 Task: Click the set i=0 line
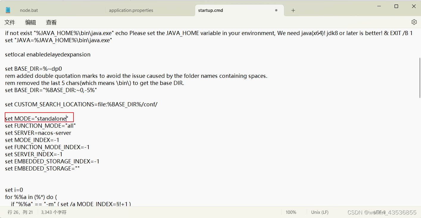14,190
